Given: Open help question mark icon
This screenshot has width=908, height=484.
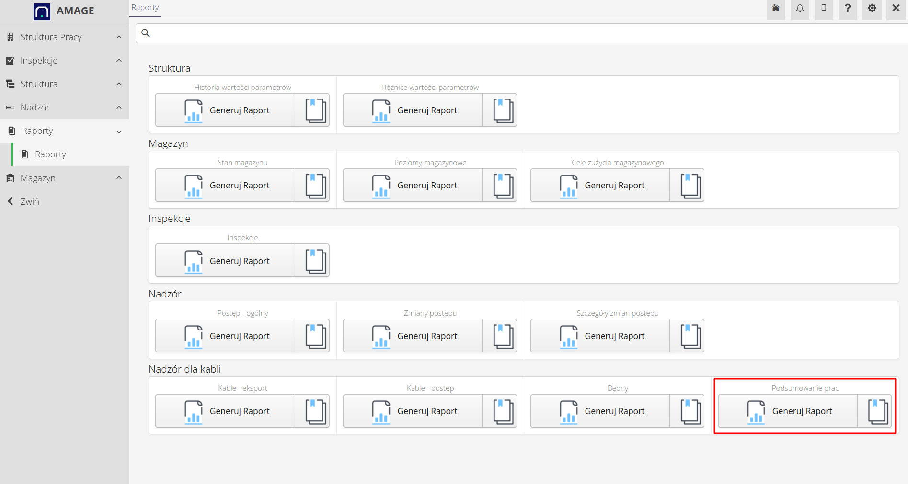Looking at the screenshot, I should 848,8.
